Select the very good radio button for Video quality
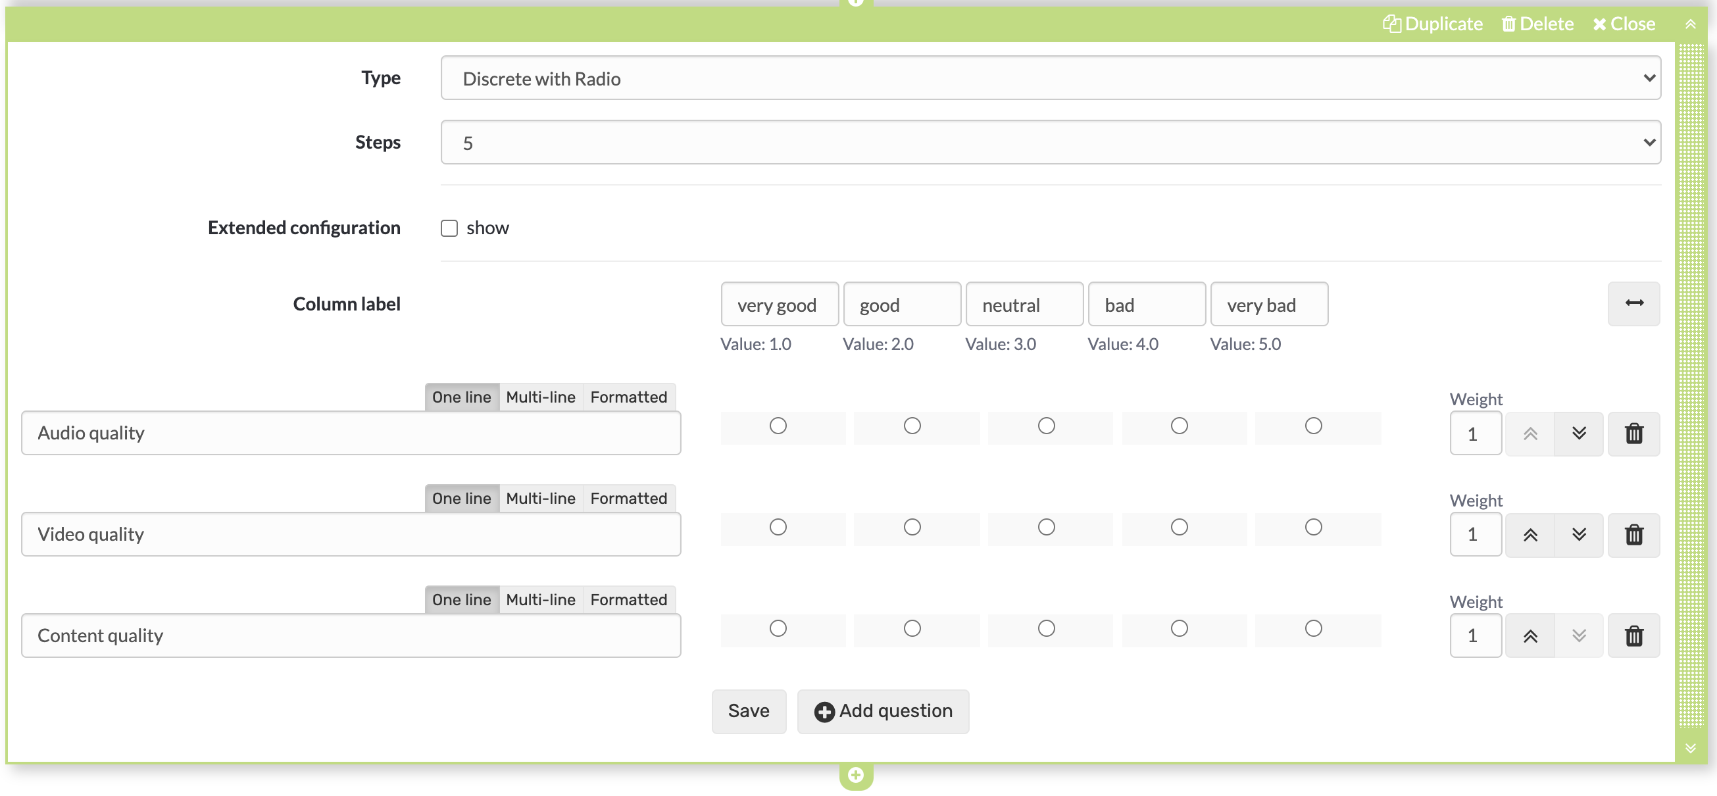 point(778,527)
